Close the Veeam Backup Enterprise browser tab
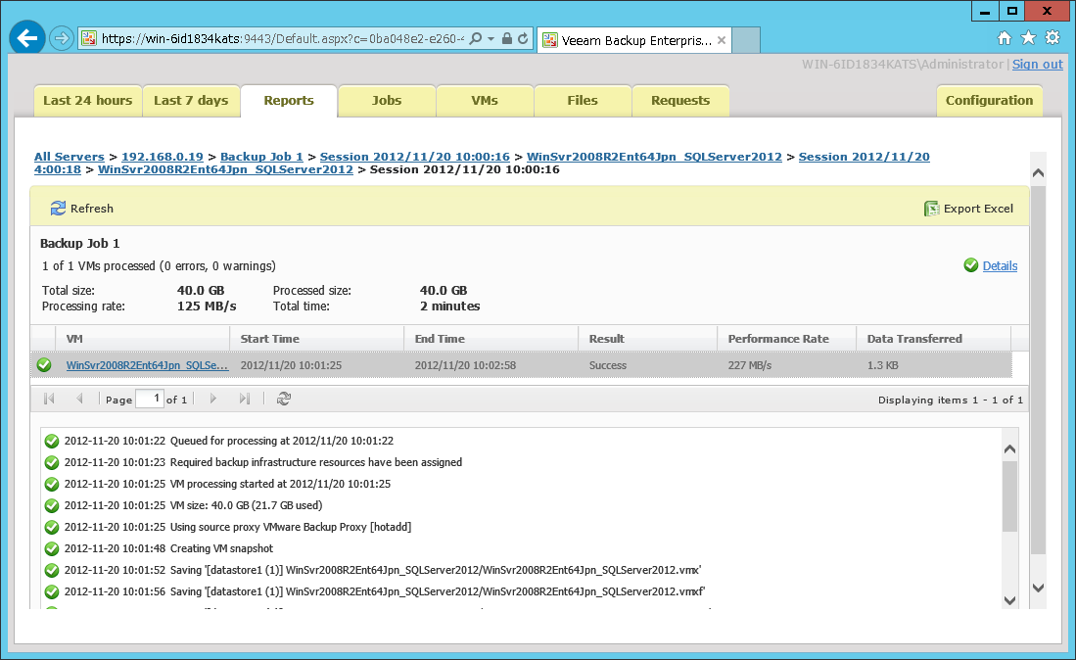This screenshot has height=660, width=1076. point(722,40)
